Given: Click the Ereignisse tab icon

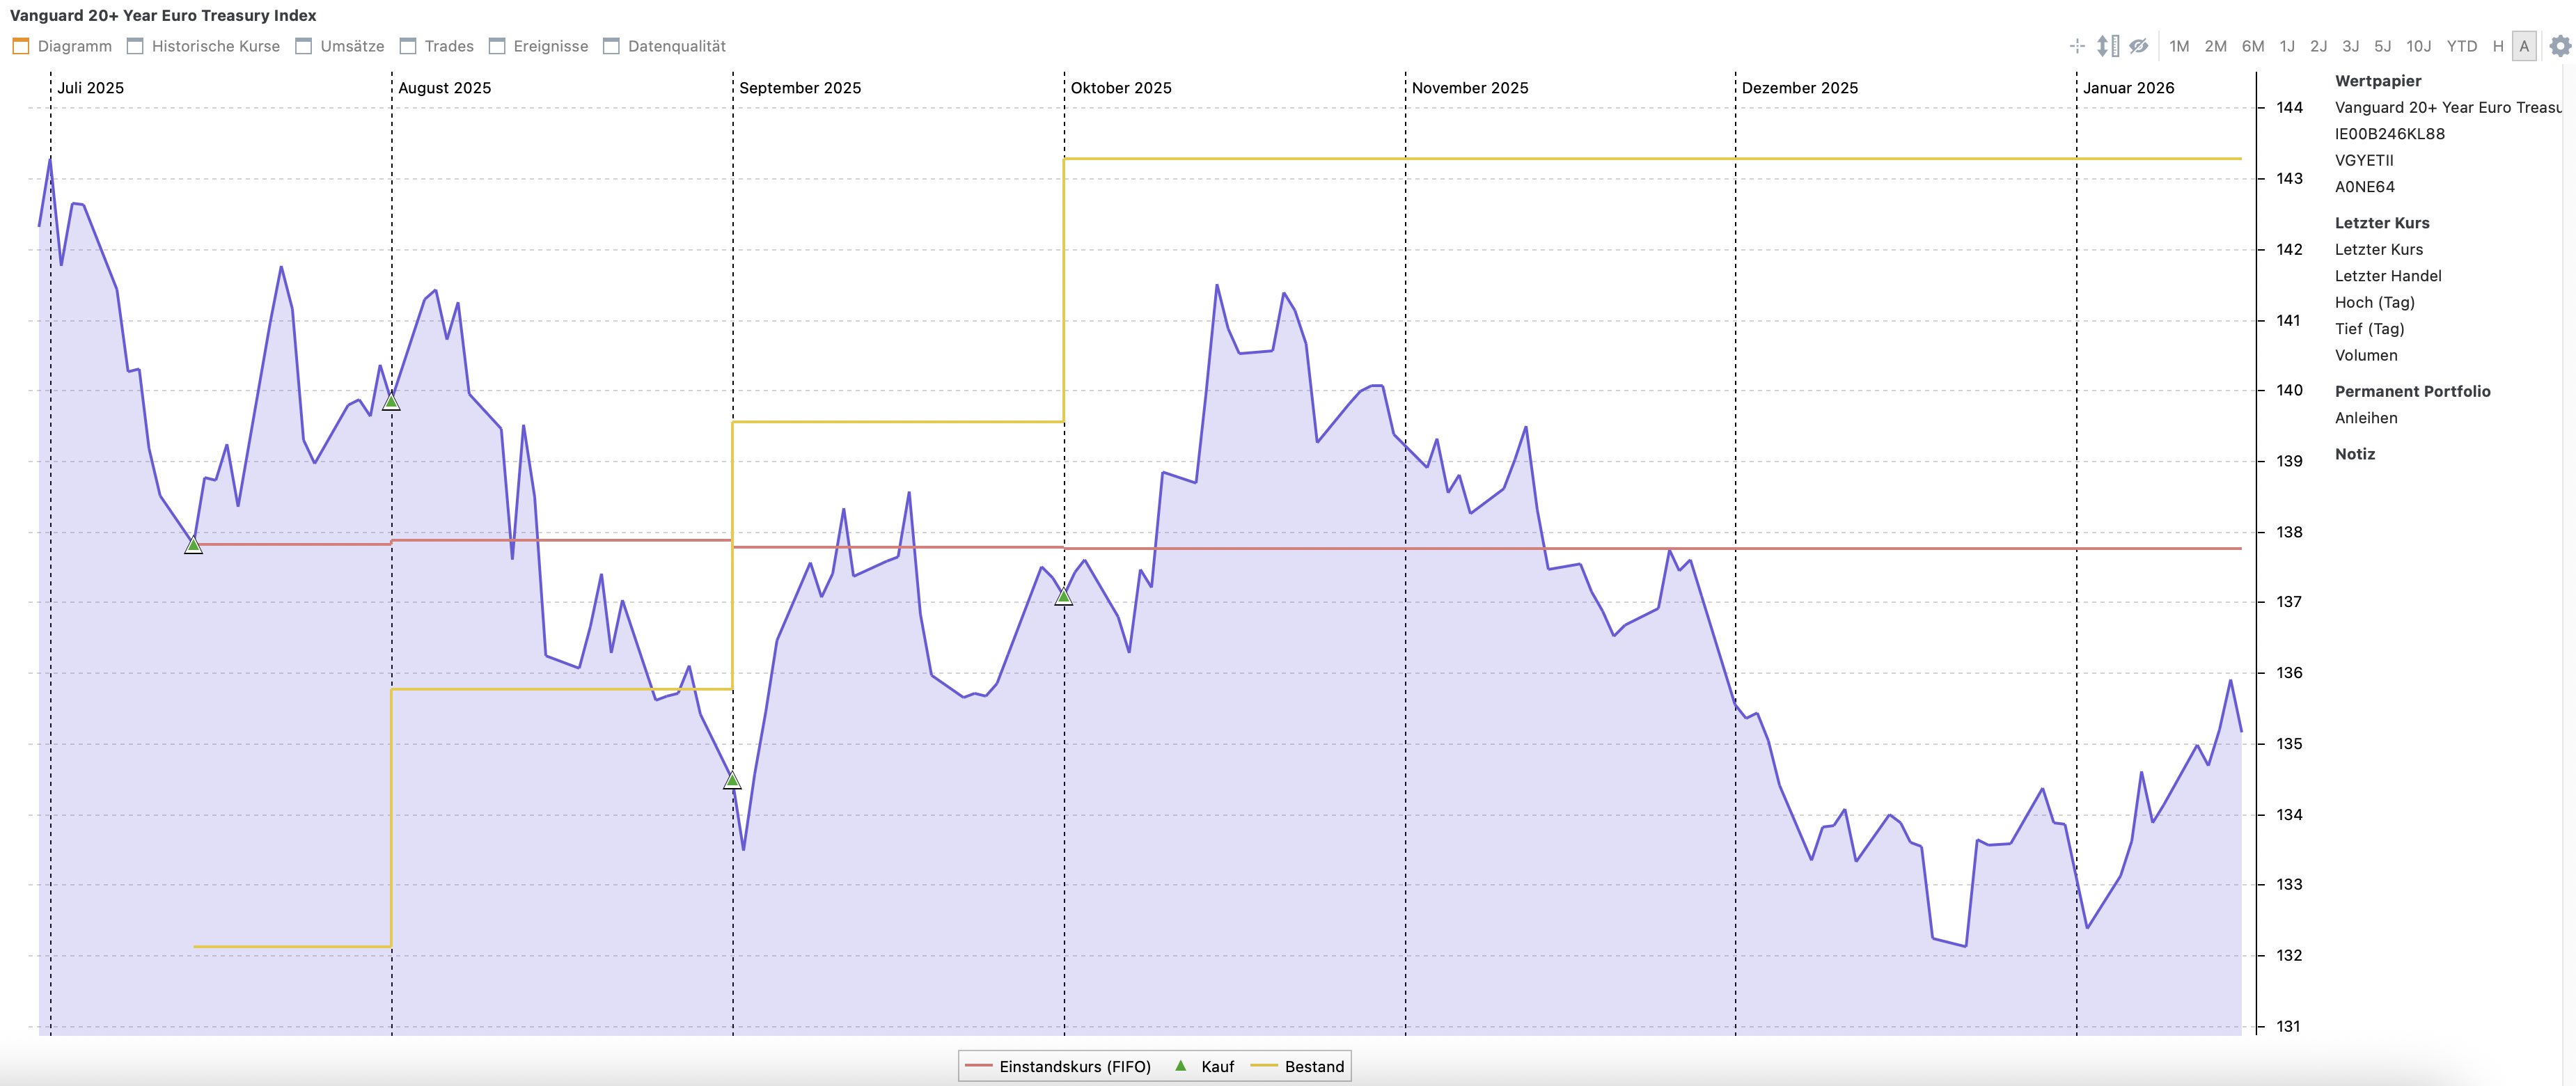Looking at the screenshot, I should [x=497, y=46].
